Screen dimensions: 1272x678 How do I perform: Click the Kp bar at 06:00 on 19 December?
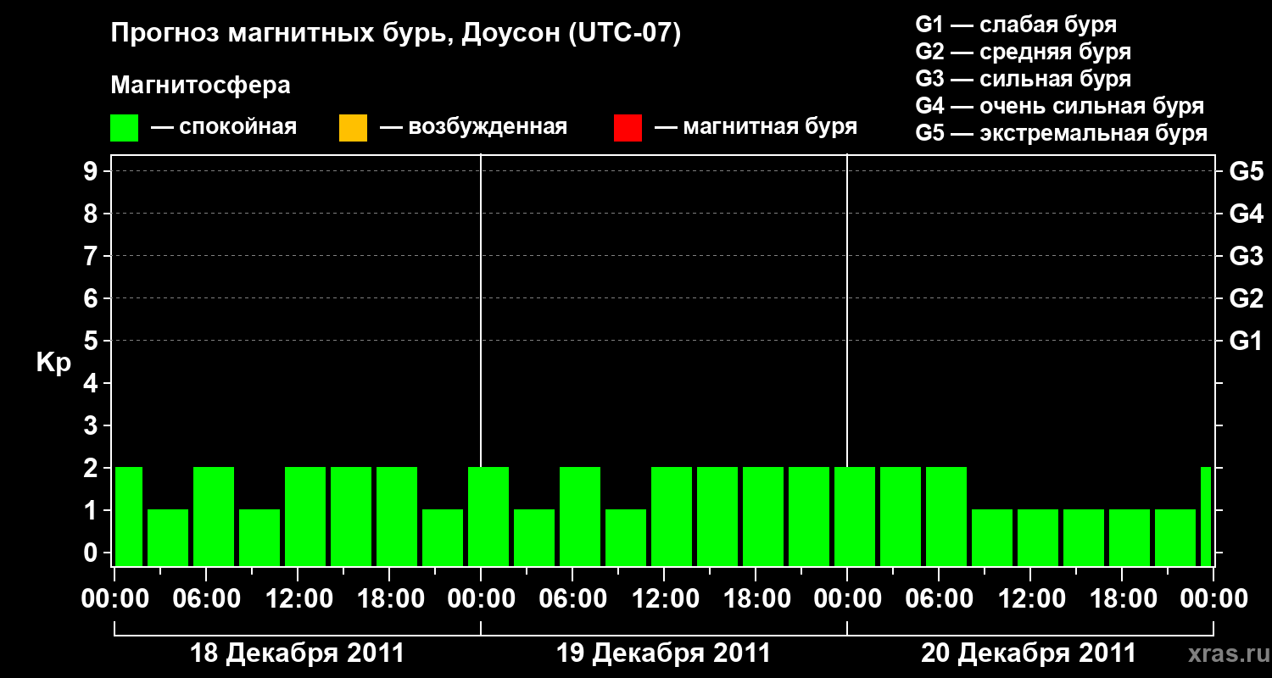580,516
